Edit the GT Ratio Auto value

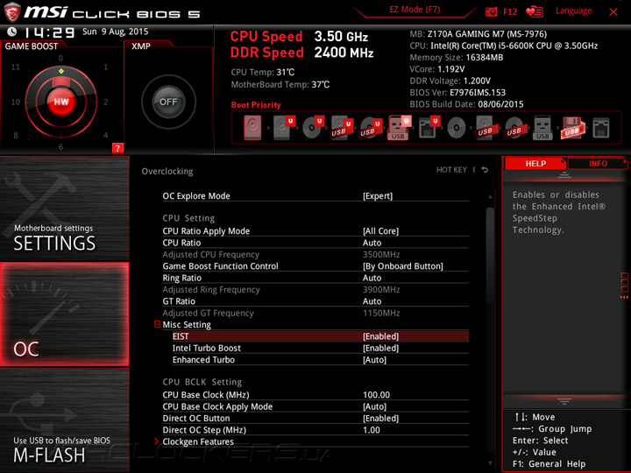pyautogui.click(x=372, y=301)
